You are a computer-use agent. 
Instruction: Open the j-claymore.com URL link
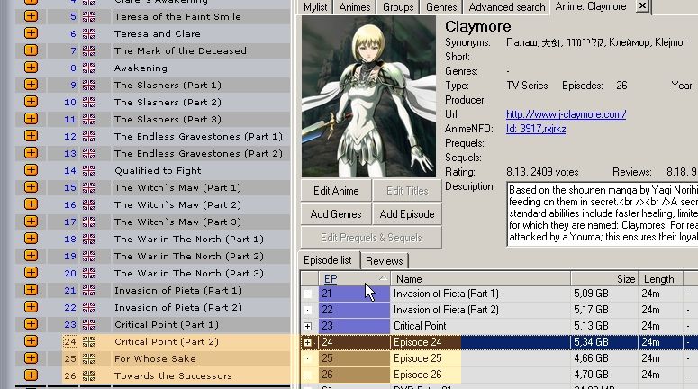pyautogui.click(x=566, y=114)
